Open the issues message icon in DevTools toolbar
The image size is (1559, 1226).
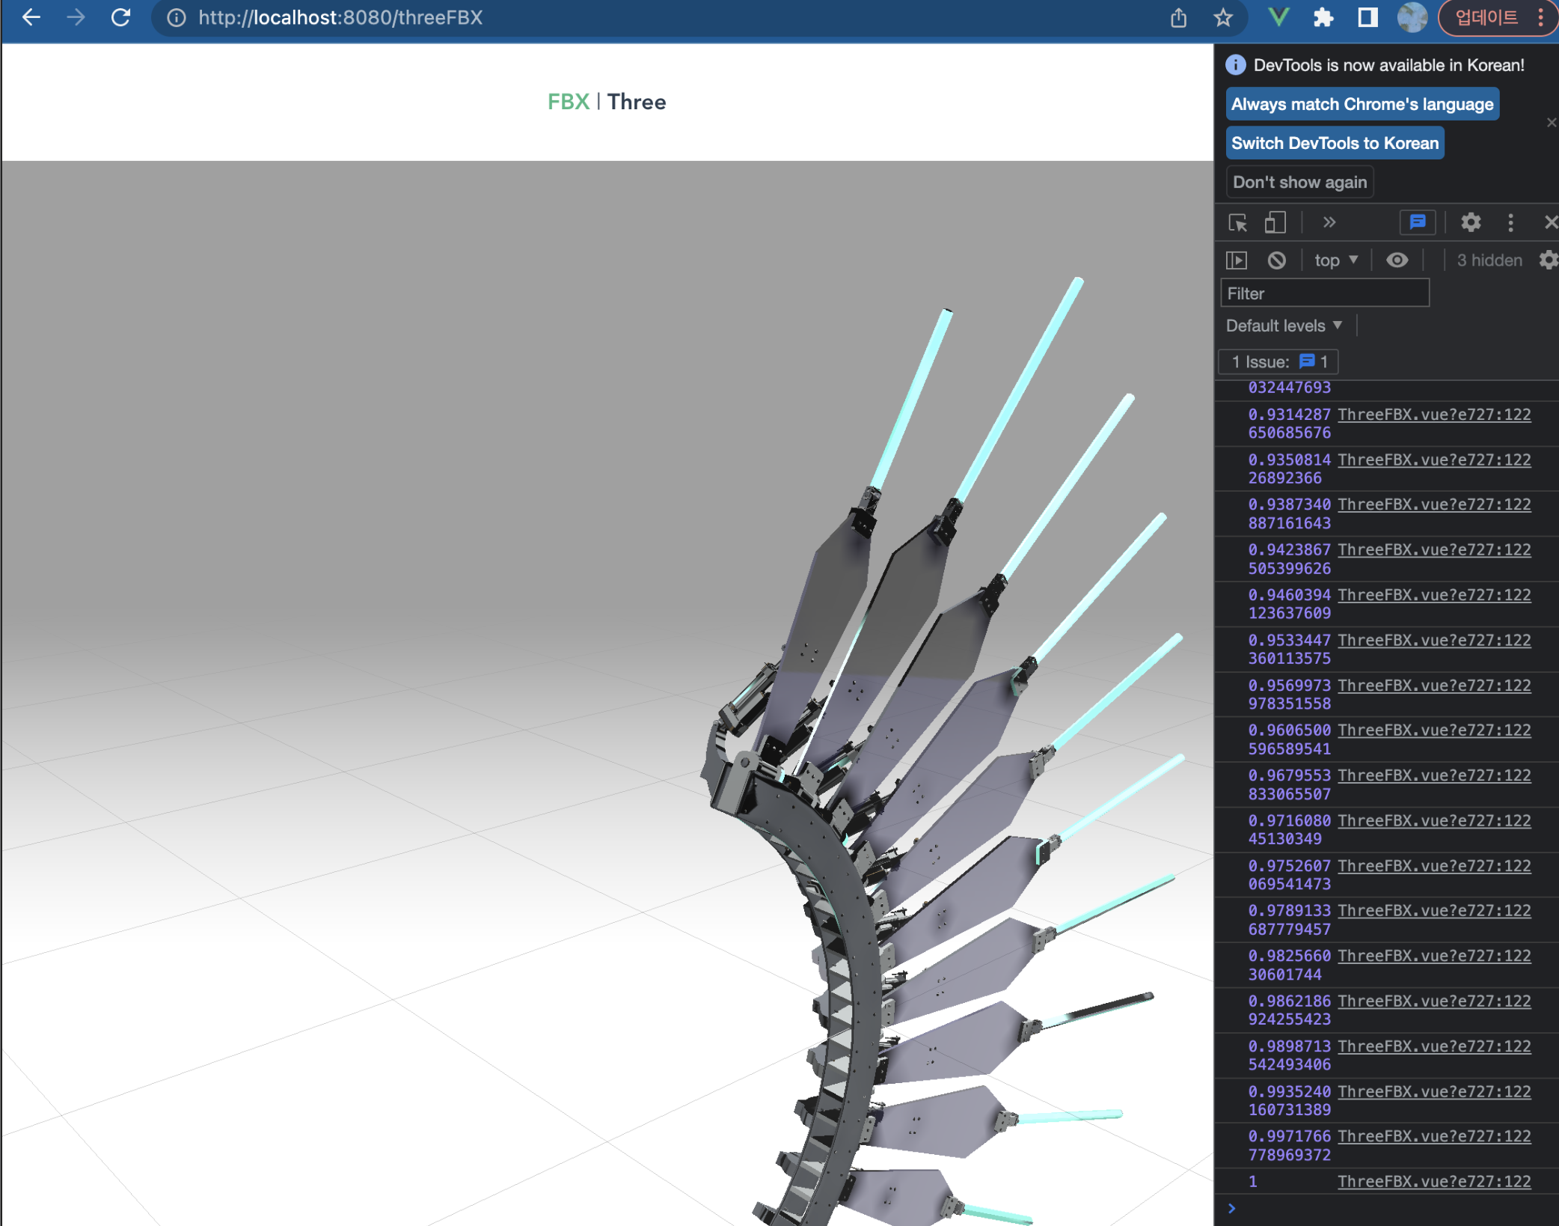(1417, 223)
